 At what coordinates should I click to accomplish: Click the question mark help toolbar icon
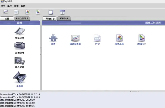click(x=62, y=12)
